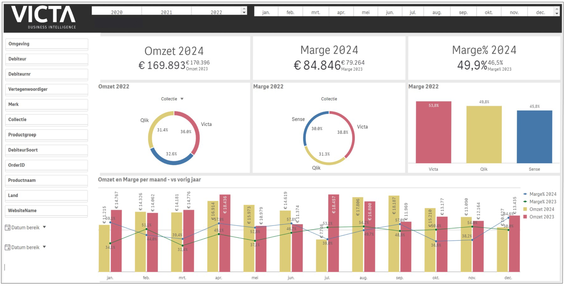
Task: Open the Omgeving filter pane
Action: (47, 44)
